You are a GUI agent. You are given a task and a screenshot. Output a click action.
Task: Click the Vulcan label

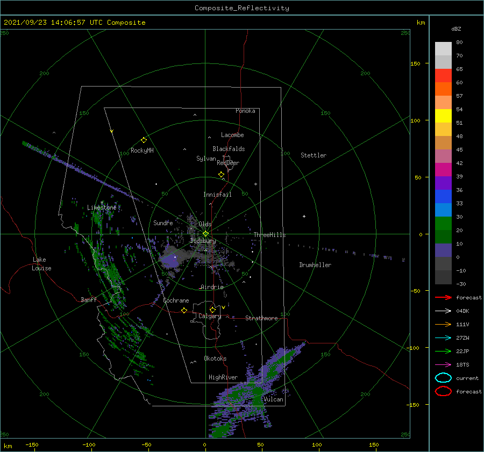point(273,399)
